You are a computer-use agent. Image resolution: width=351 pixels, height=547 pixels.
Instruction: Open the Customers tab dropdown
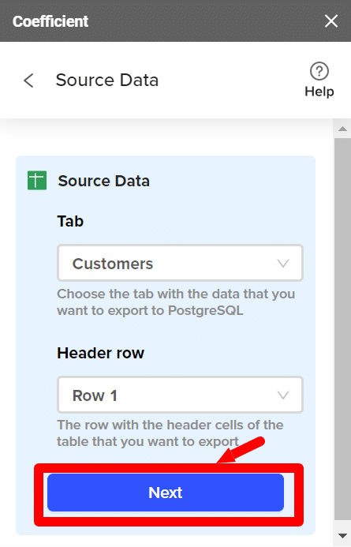pos(180,263)
